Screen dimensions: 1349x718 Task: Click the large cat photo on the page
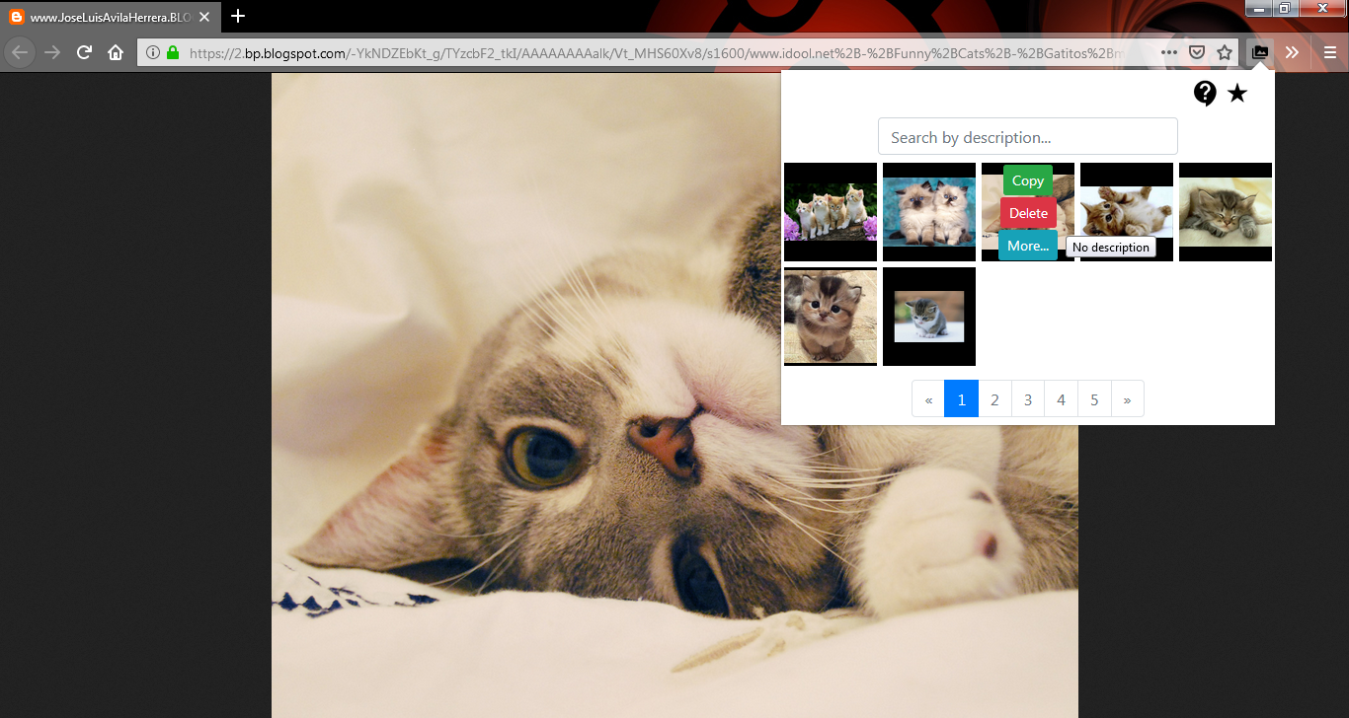(674, 395)
